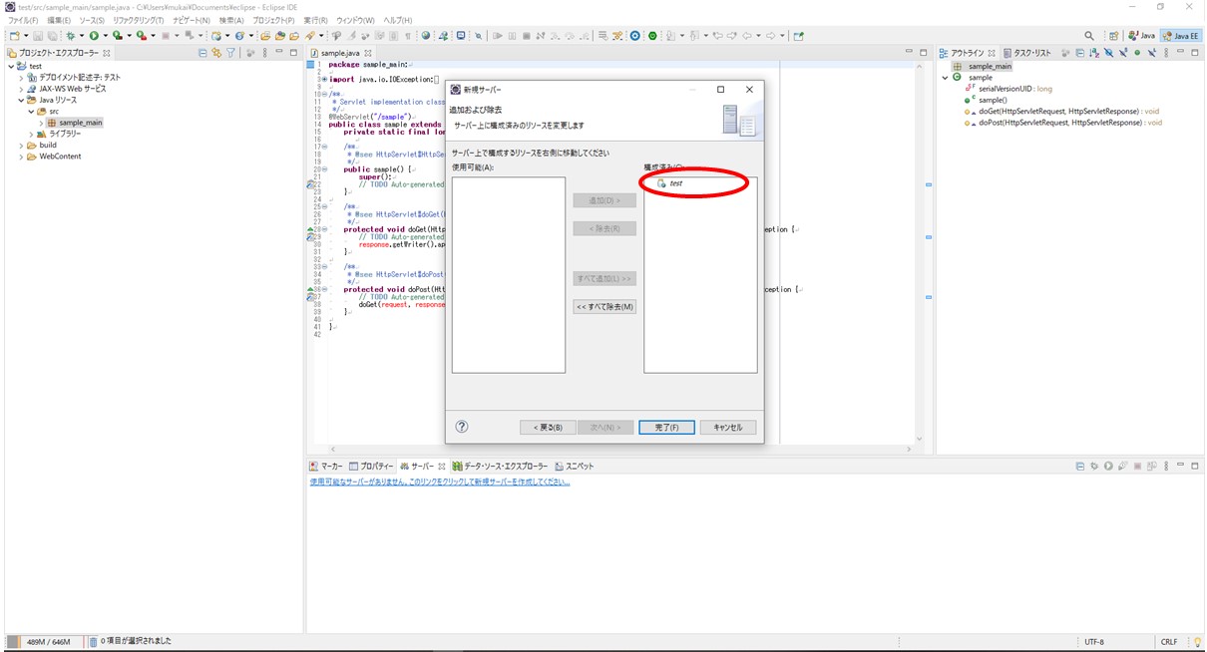This screenshot has height=652, width=1207.
Task: Open the リファクタリング(T) menu
Action: coord(139,20)
